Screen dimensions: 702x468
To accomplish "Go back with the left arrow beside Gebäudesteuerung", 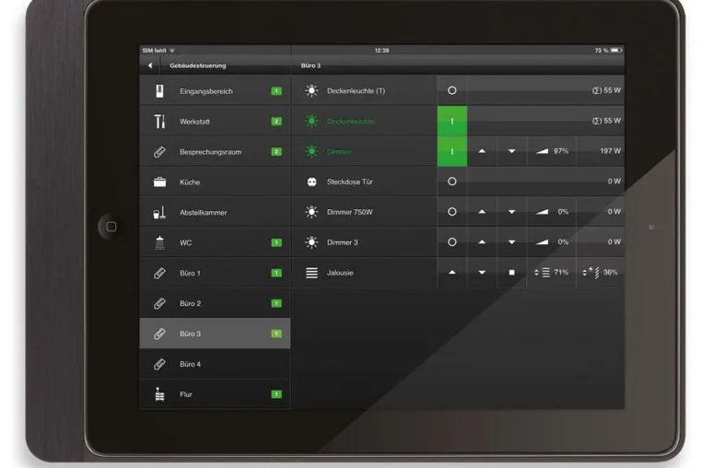I will 150,65.
